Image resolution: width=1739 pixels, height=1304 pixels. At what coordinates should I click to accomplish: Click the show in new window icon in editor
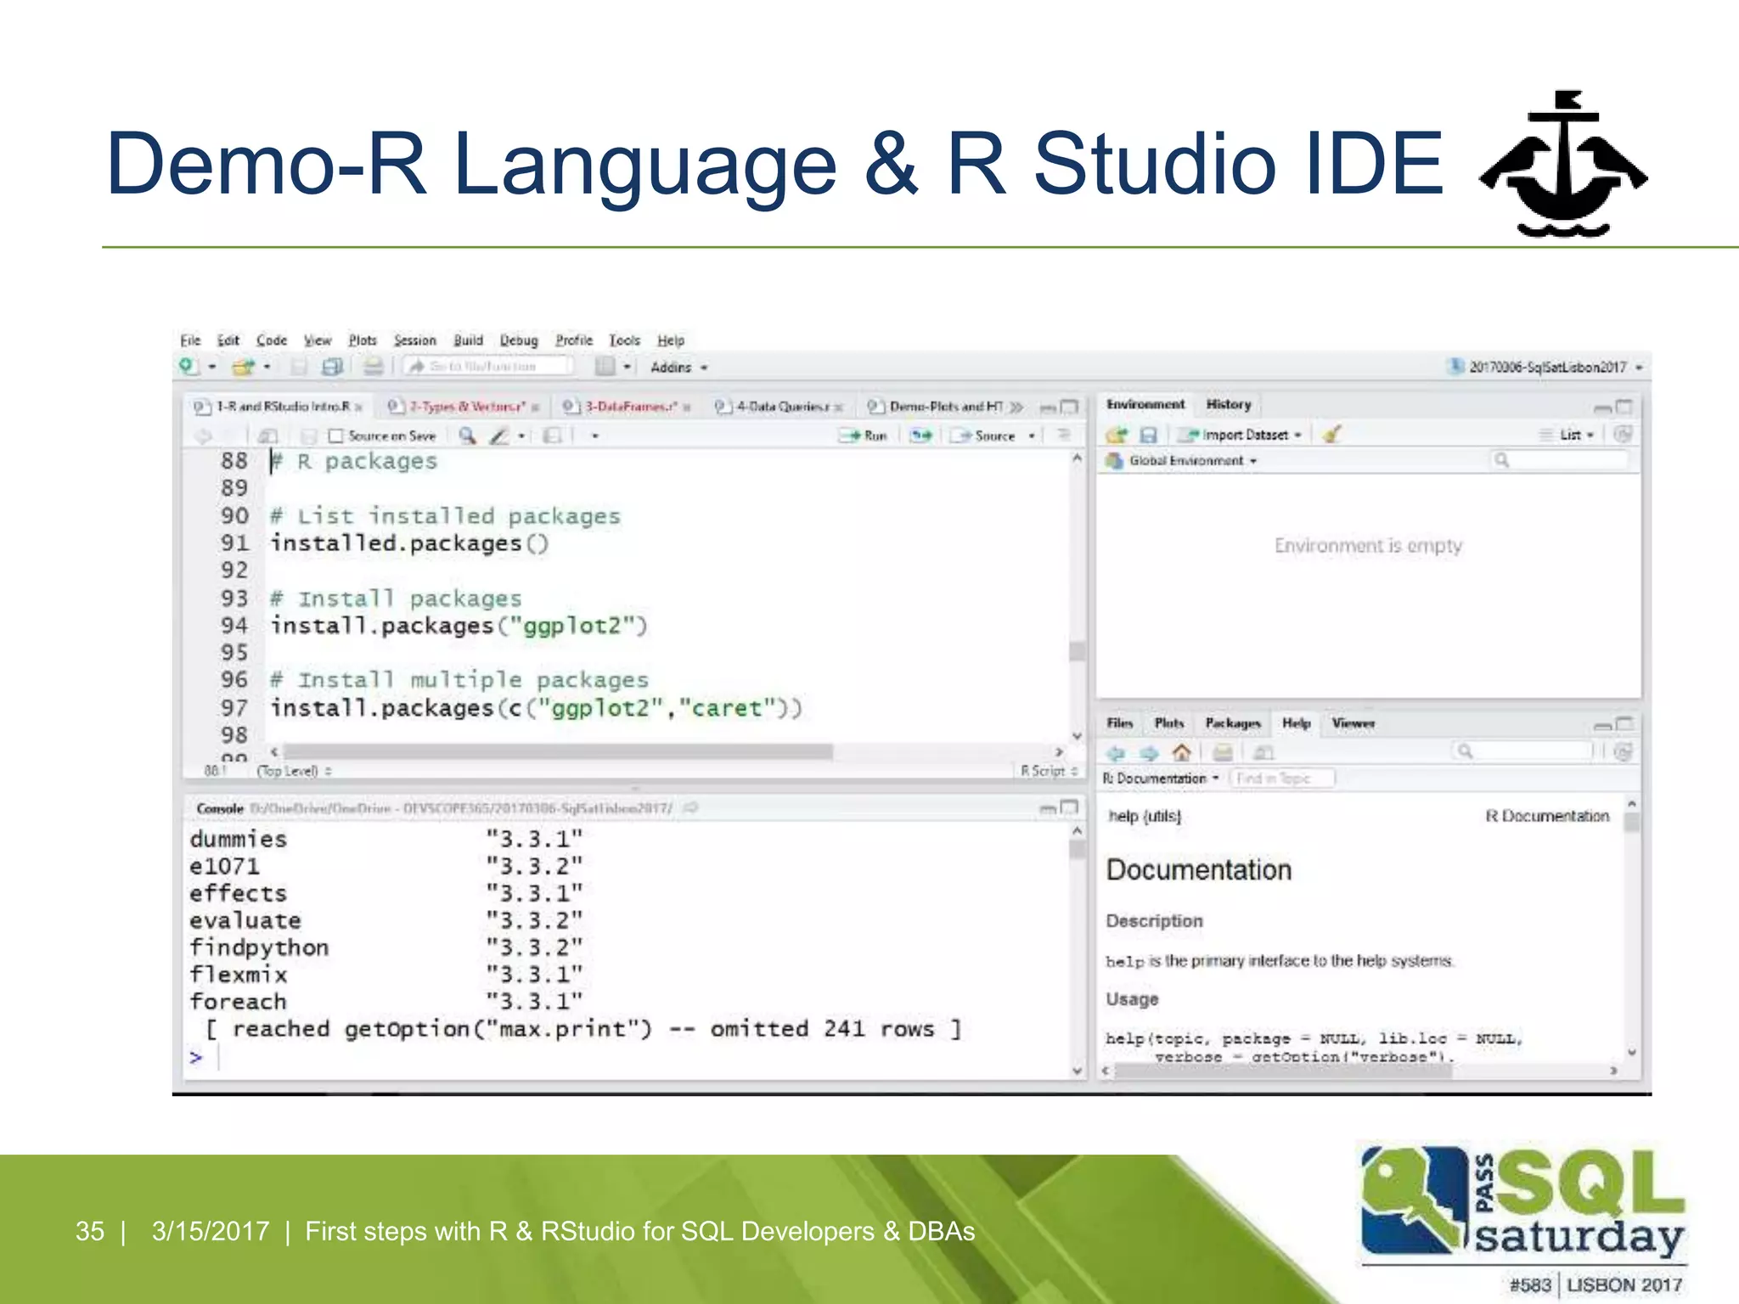267,436
